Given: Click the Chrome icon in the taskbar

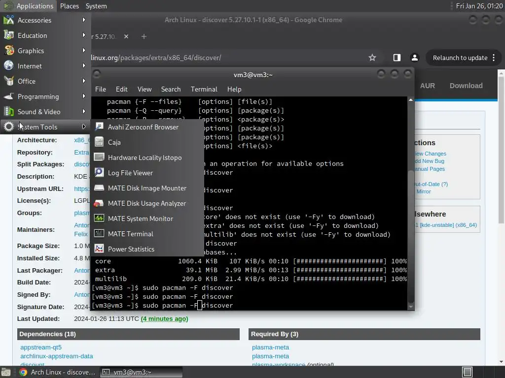Looking at the screenshot, I should pos(23,372).
